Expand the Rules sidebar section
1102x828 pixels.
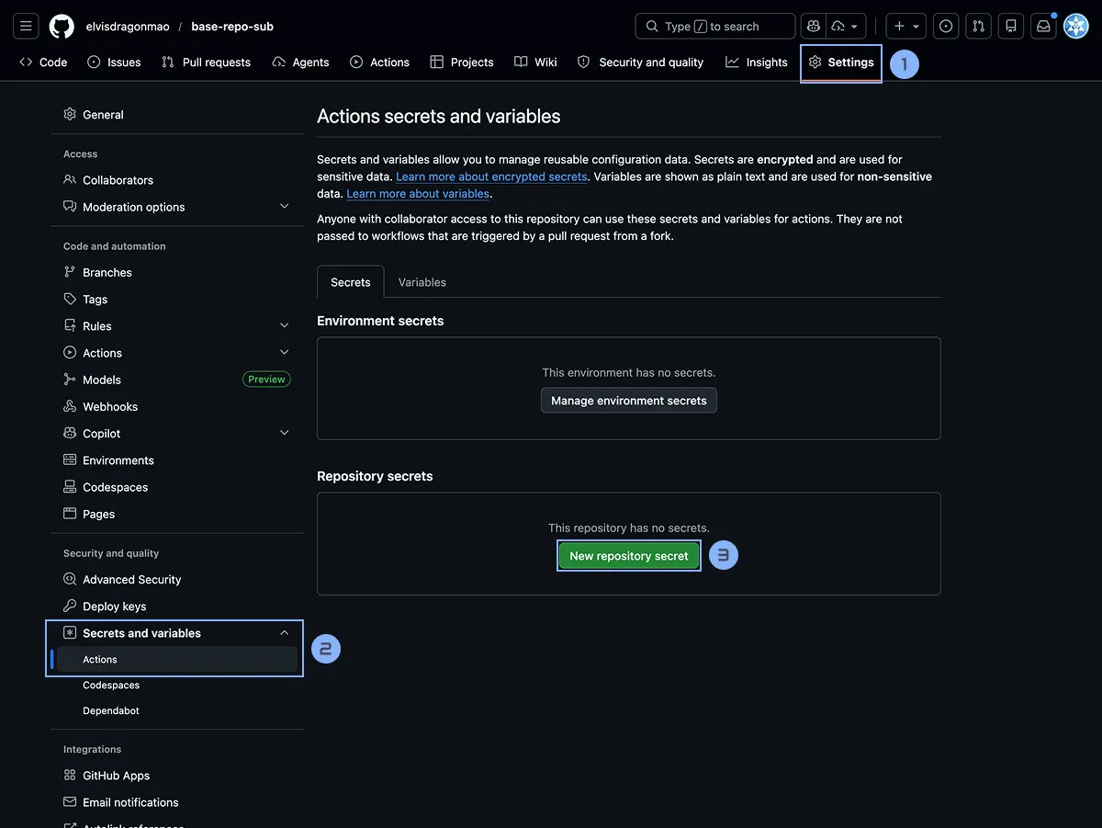(284, 326)
